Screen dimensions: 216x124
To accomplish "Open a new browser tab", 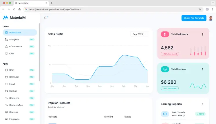I will (51, 3).
